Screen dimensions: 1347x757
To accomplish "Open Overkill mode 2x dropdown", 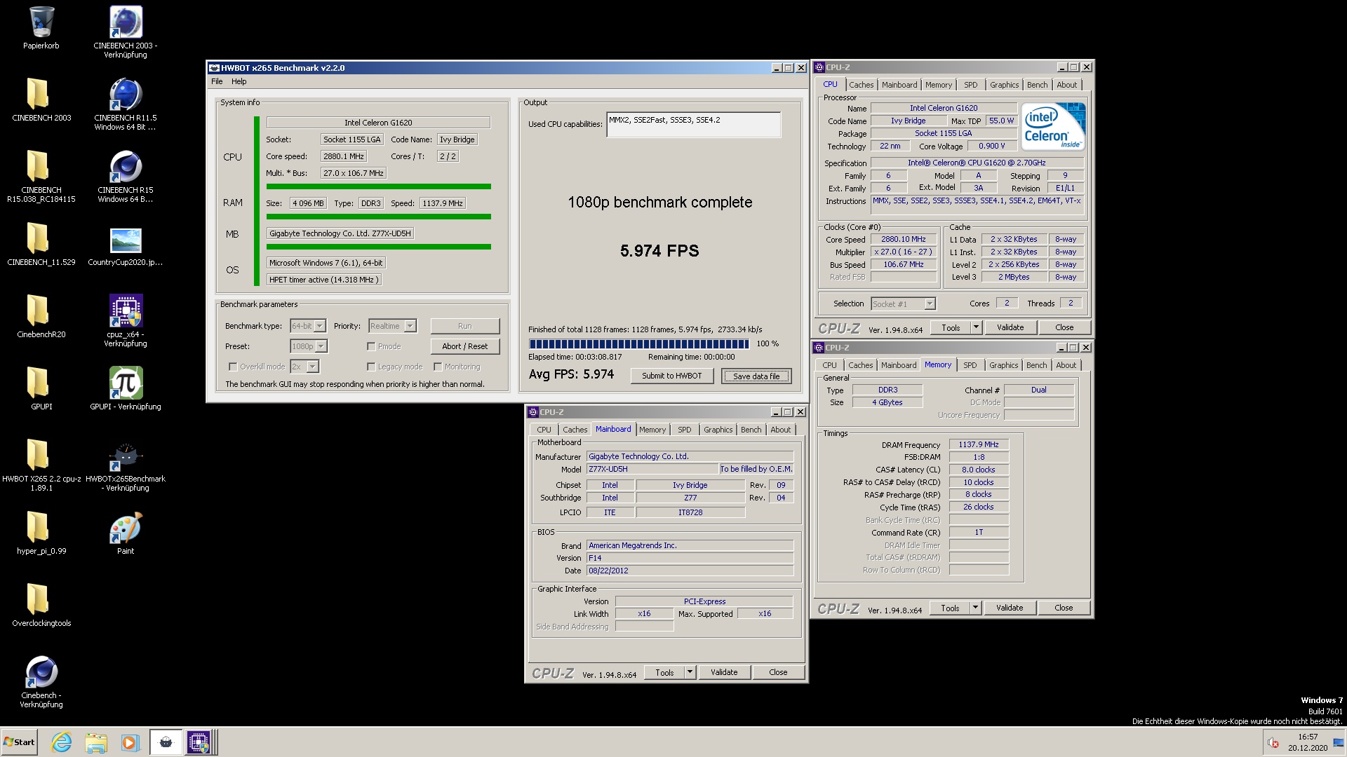I will [304, 367].
